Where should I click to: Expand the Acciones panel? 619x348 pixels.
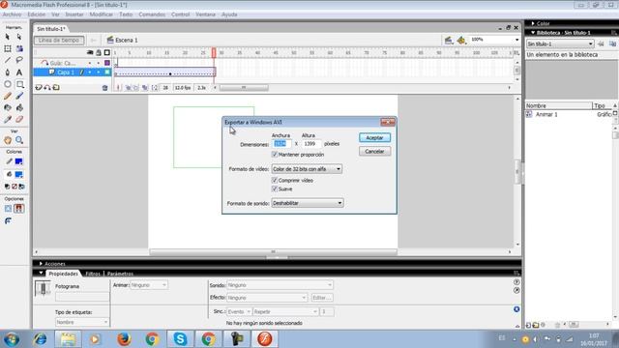(x=41, y=264)
